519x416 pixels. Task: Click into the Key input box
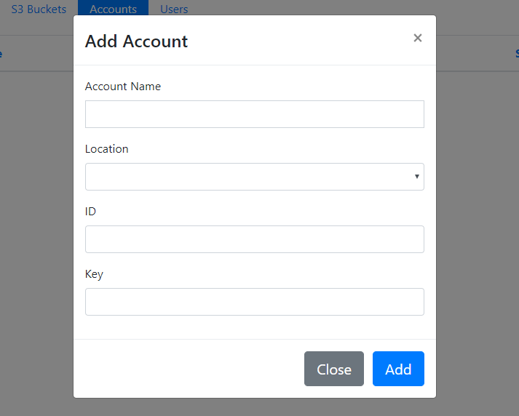(255, 302)
